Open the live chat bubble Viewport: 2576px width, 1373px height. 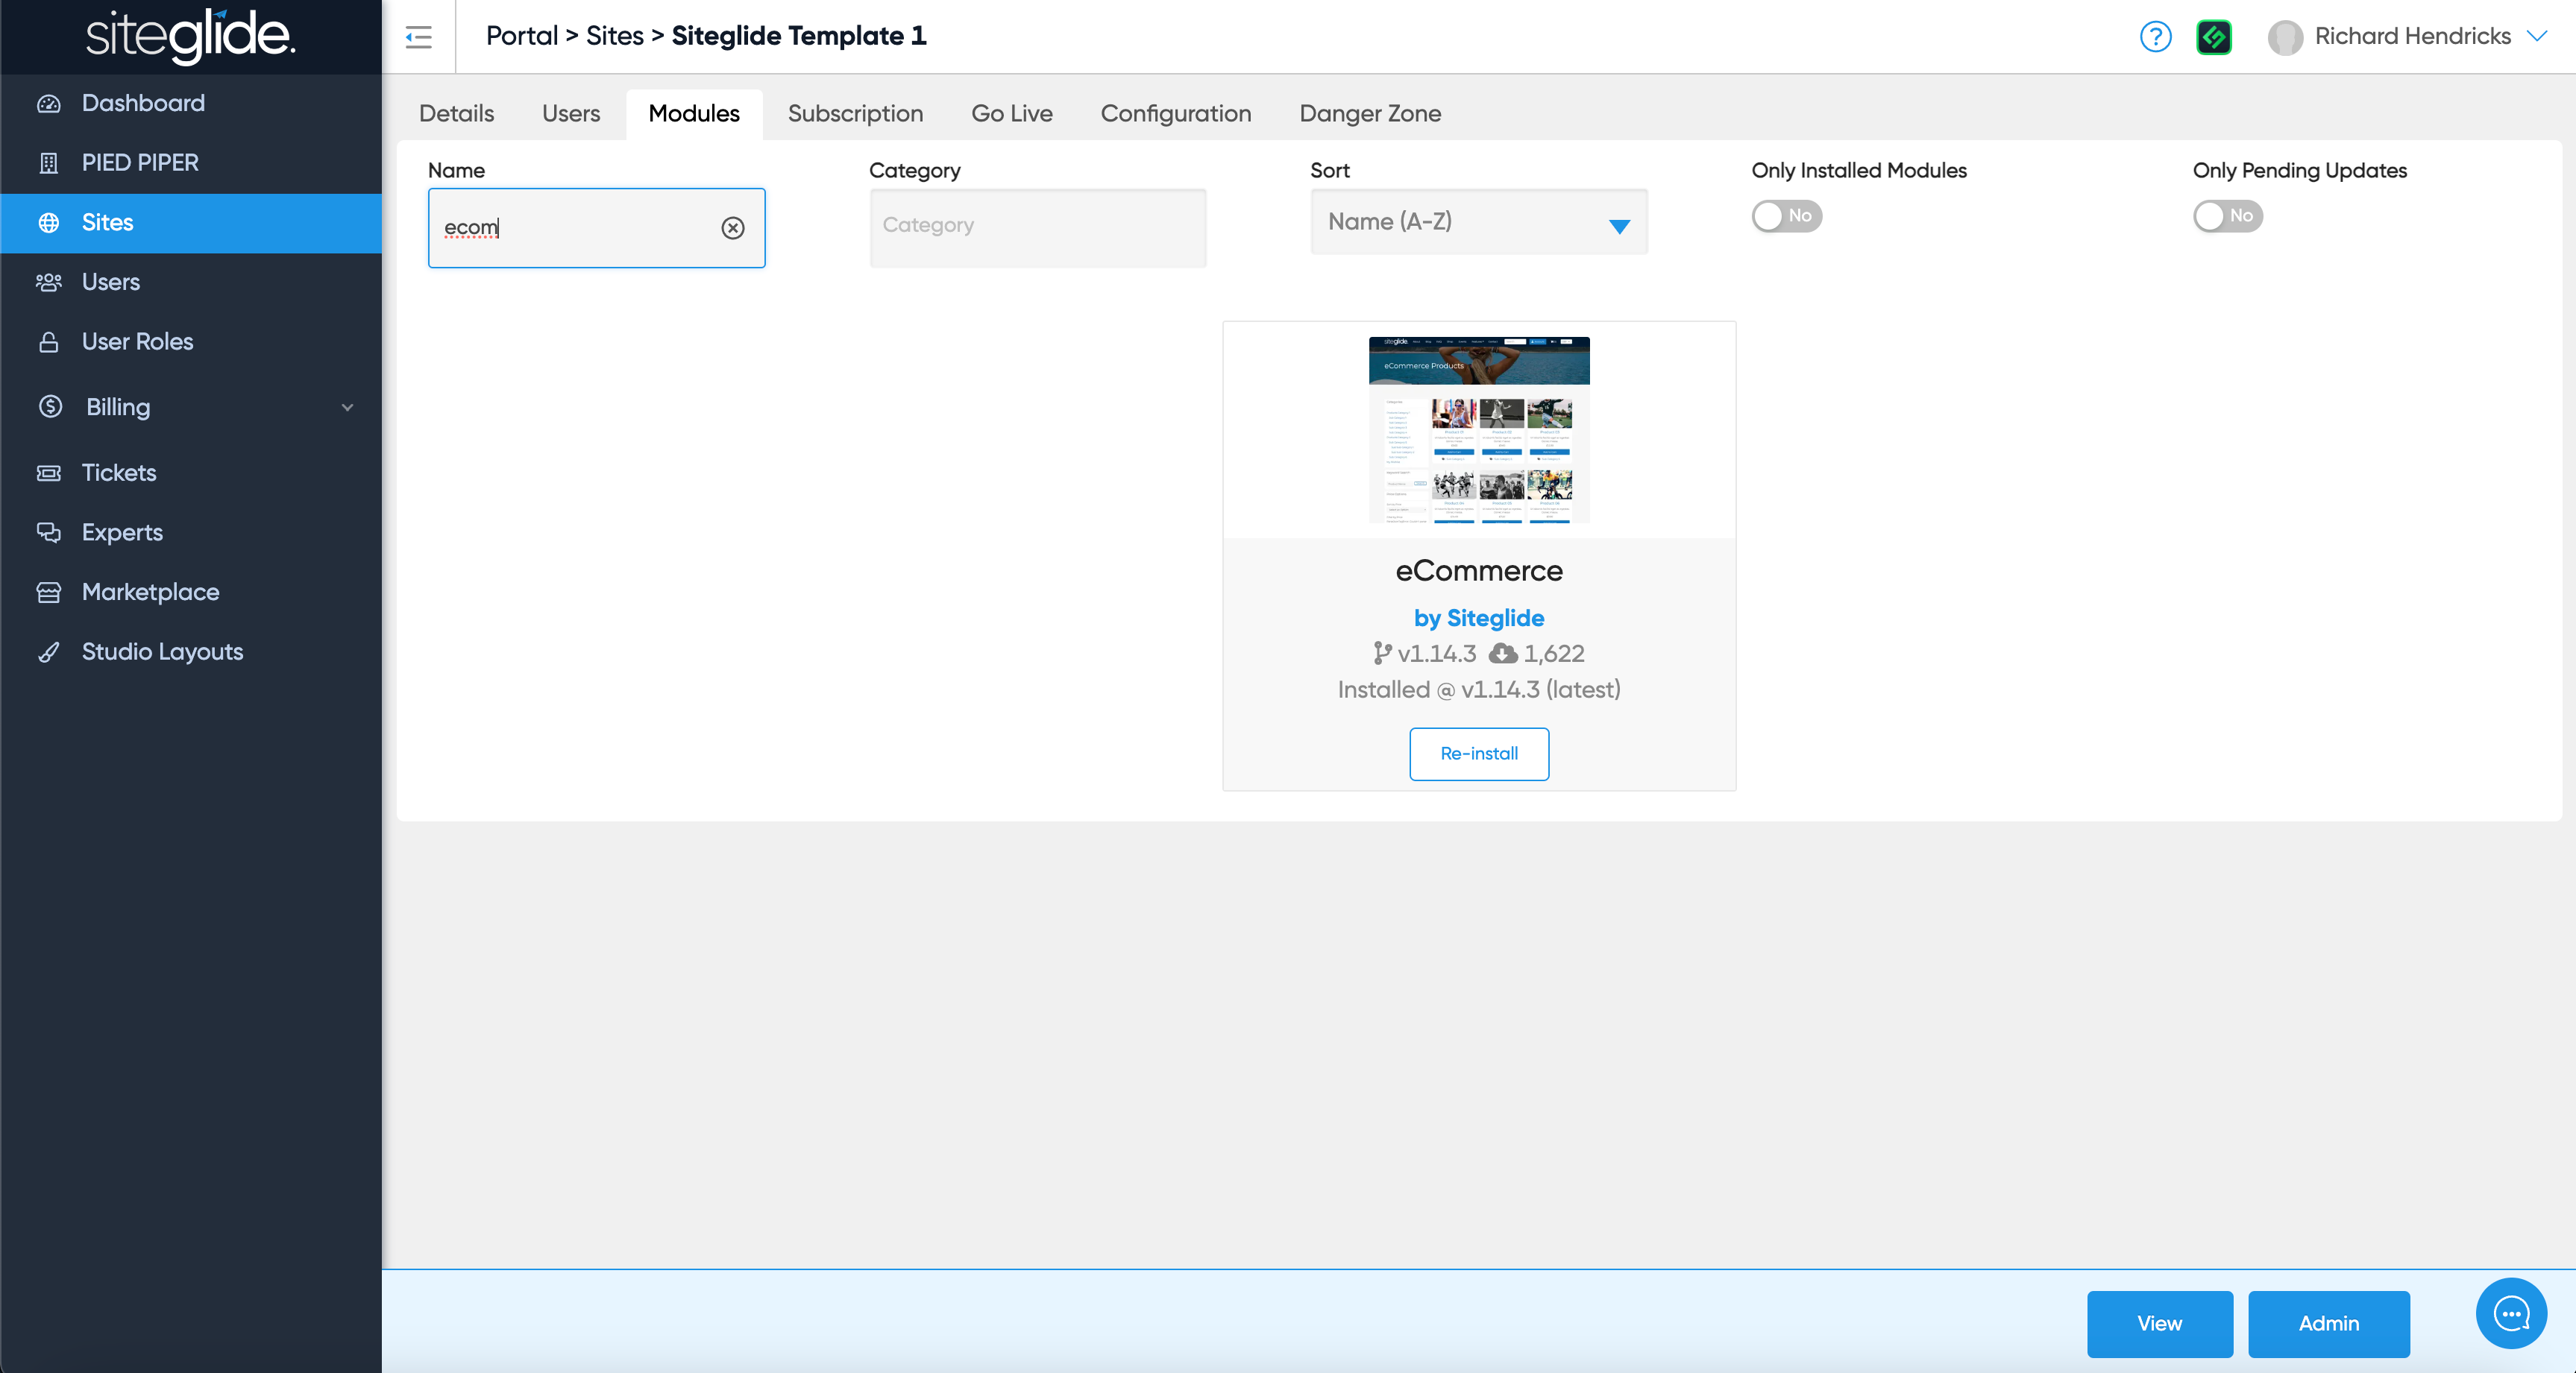[2511, 1313]
